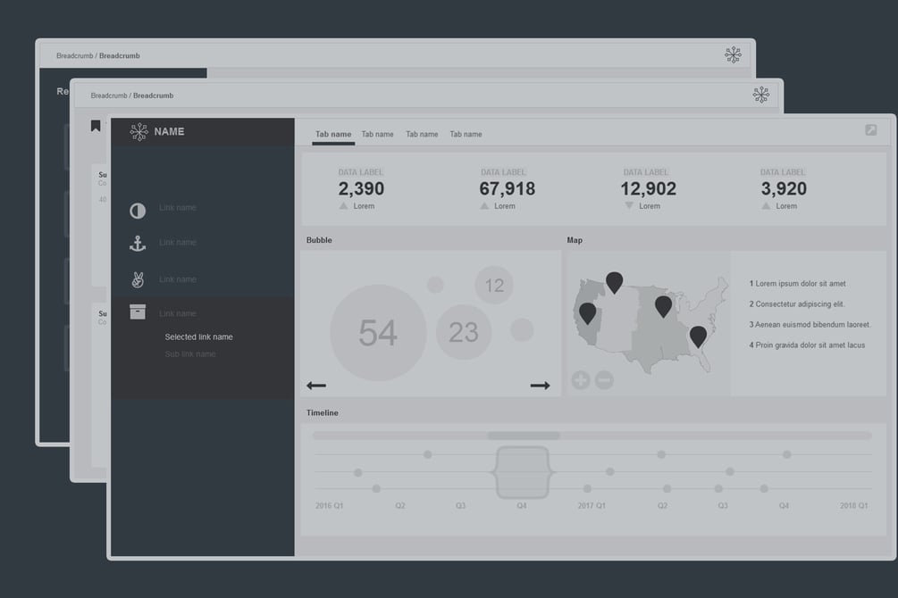The width and height of the screenshot is (898, 598).
Task: Select the large 54 bubble
Action: click(x=378, y=333)
